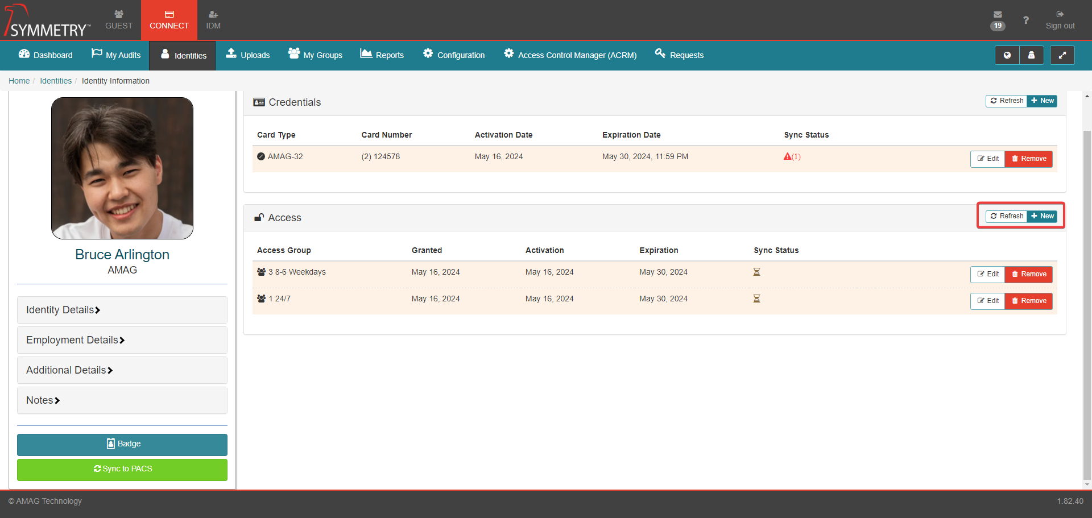Image resolution: width=1092 pixels, height=518 pixels.
Task: Click hourglass sync status for 3 8-6 Weekdays
Action: point(756,272)
